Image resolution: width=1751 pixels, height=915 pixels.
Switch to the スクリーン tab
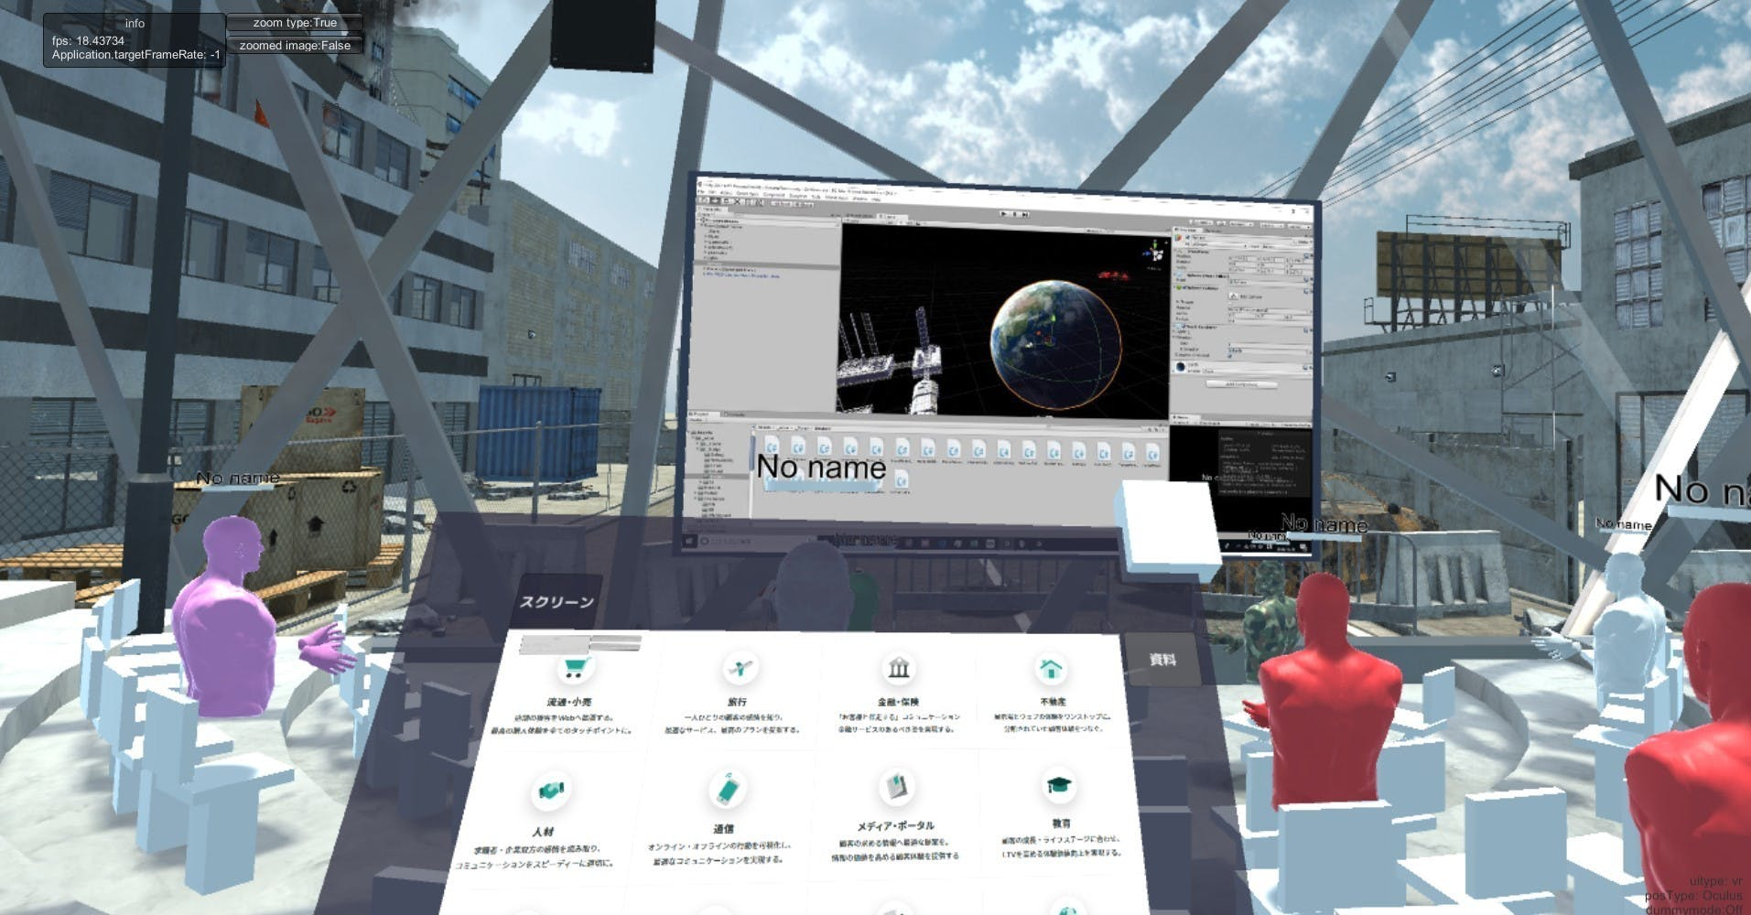tap(557, 601)
